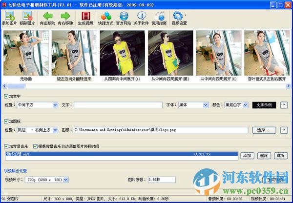Select thumbnail 百叶窗式从左到右展开
The image size is (293, 203).
tap(267, 53)
